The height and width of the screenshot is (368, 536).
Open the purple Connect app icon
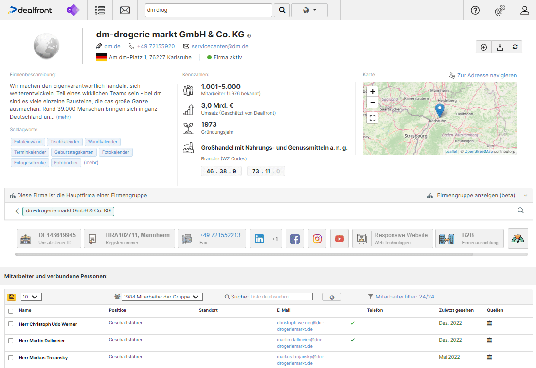pyautogui.click(x=73, y=10)
